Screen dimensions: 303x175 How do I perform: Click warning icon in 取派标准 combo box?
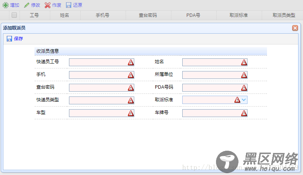coord(237,100)
